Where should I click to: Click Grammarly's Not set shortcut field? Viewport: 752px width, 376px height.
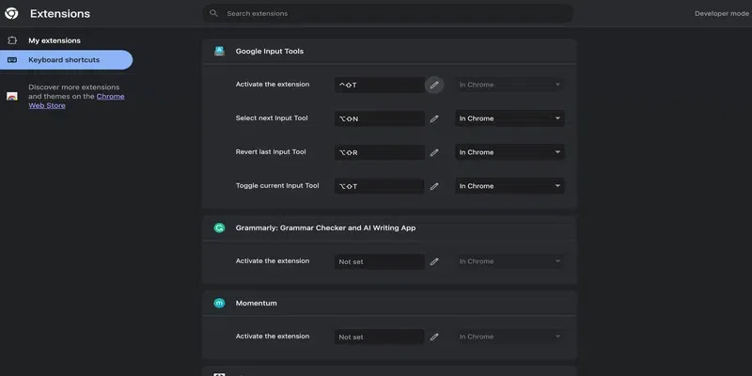380,261
